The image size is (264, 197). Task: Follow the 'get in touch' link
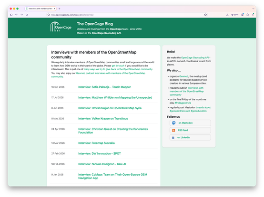click(118, 66)
